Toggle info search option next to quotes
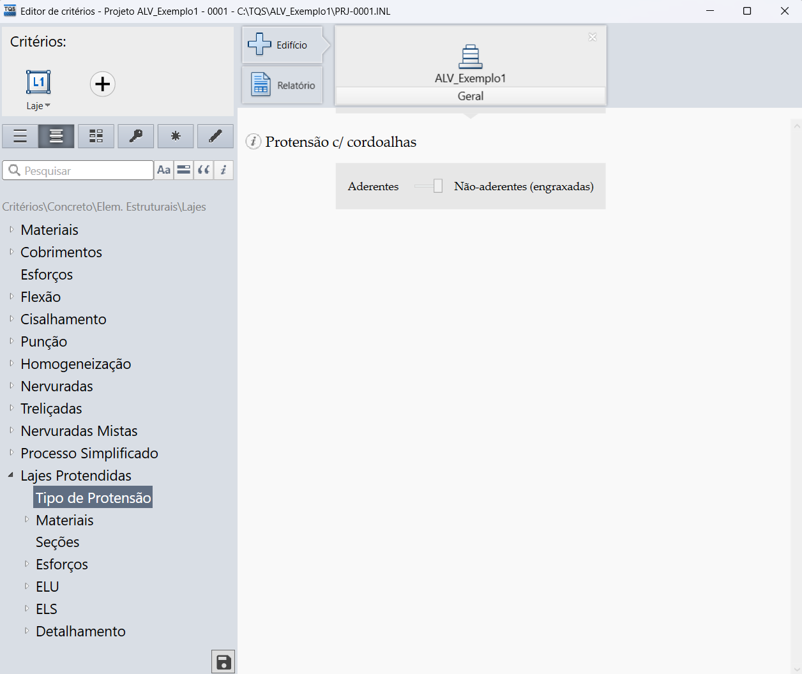This screenshot has width=802, height=674. (223, 170)
